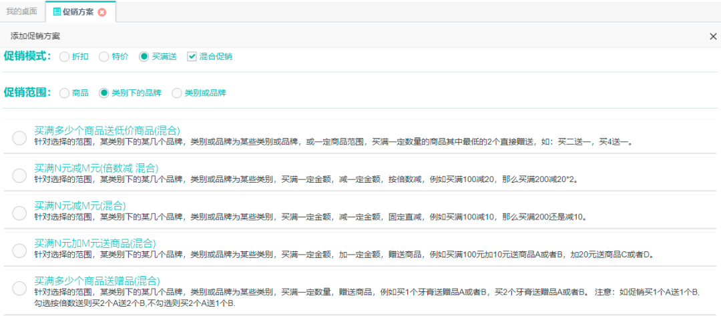Click the 促销方案 tab document icon
Image resolution: width=721 pixels, height=316 pixels.
[57, 12]
